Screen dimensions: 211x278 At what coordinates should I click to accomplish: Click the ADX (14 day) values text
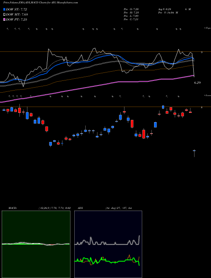coord(118,208)
